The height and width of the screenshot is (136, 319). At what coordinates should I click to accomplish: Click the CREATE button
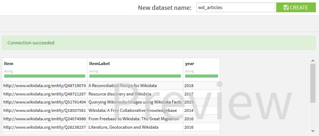tap(296, 7)
